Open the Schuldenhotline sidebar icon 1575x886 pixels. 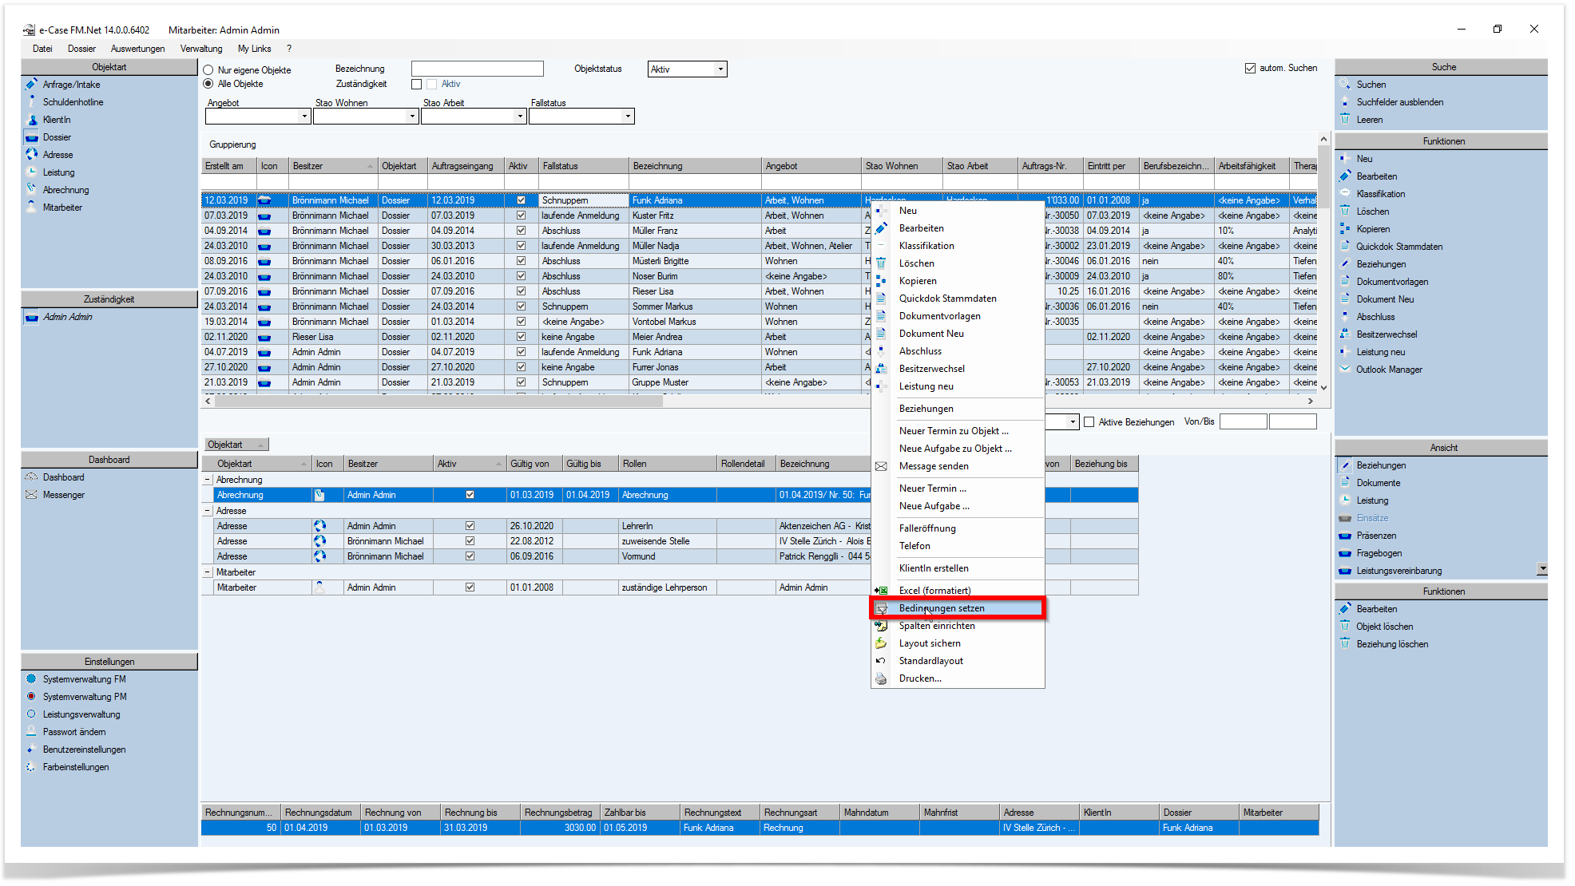pyautogui.click(x=31, y=101)
